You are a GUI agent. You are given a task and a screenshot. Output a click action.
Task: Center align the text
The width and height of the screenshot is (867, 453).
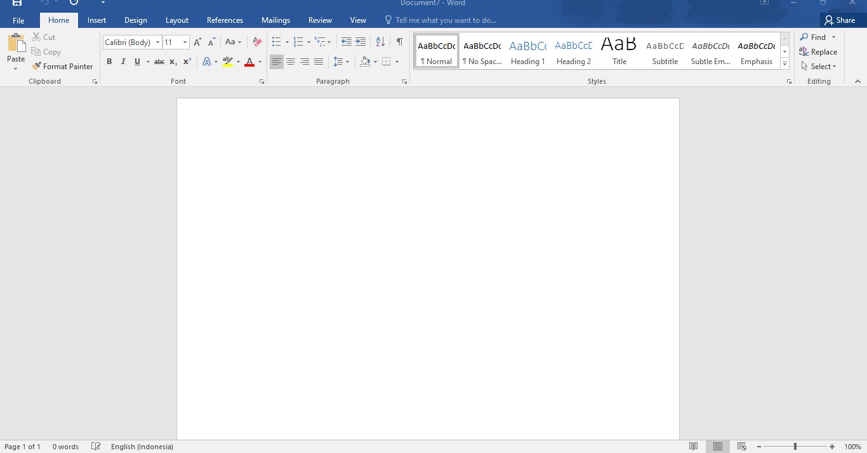pos(291,62)
